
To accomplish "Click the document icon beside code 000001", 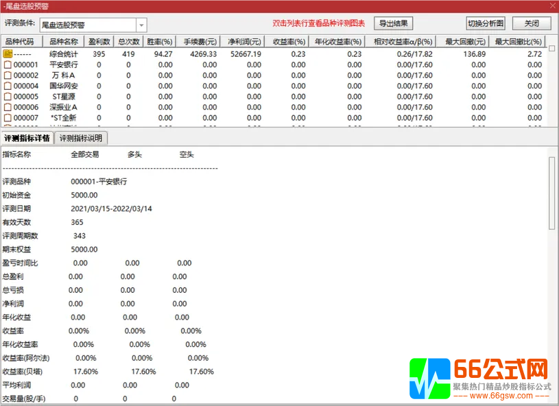I will pos(8,65).
